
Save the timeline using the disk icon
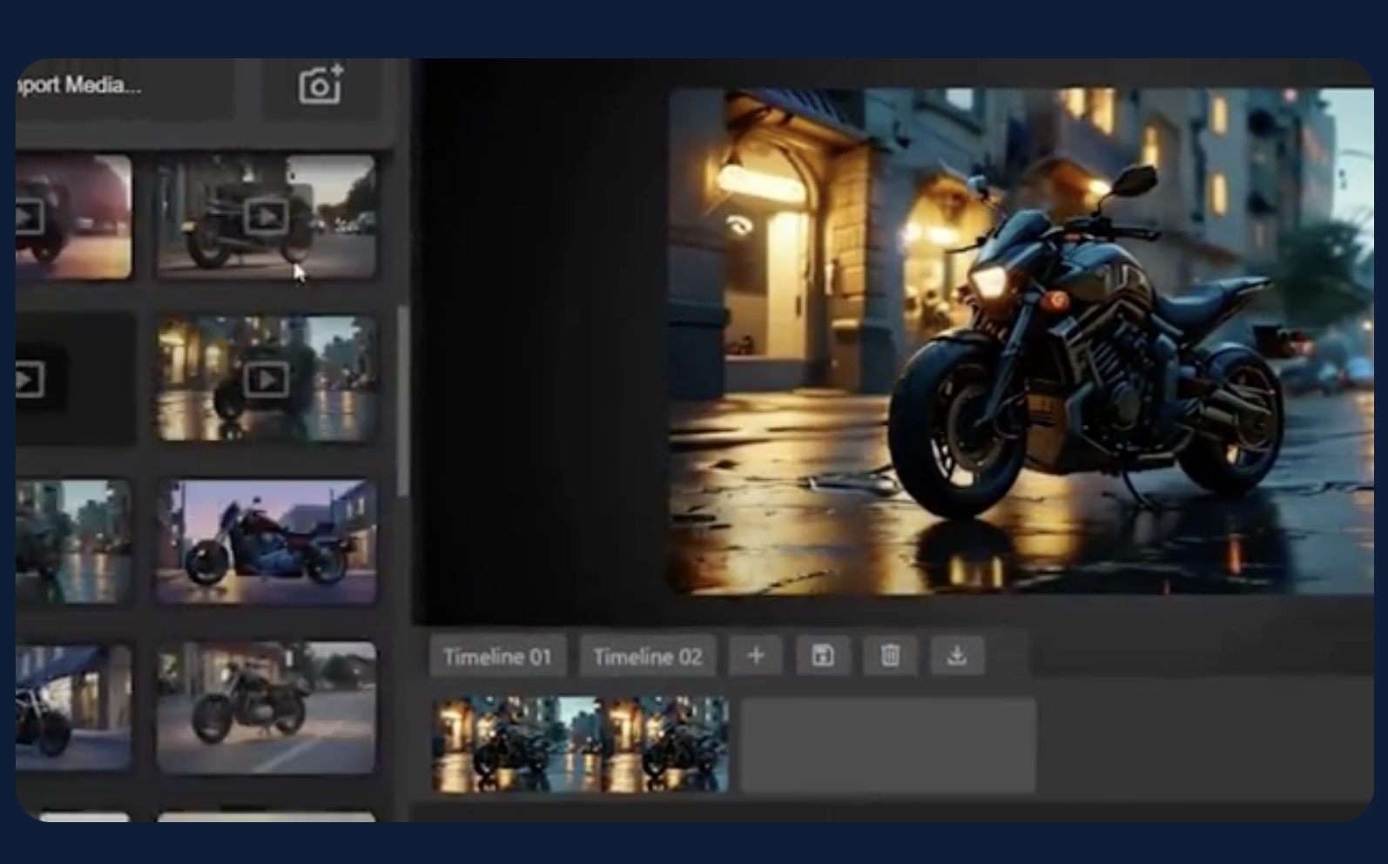pos(823,656)
